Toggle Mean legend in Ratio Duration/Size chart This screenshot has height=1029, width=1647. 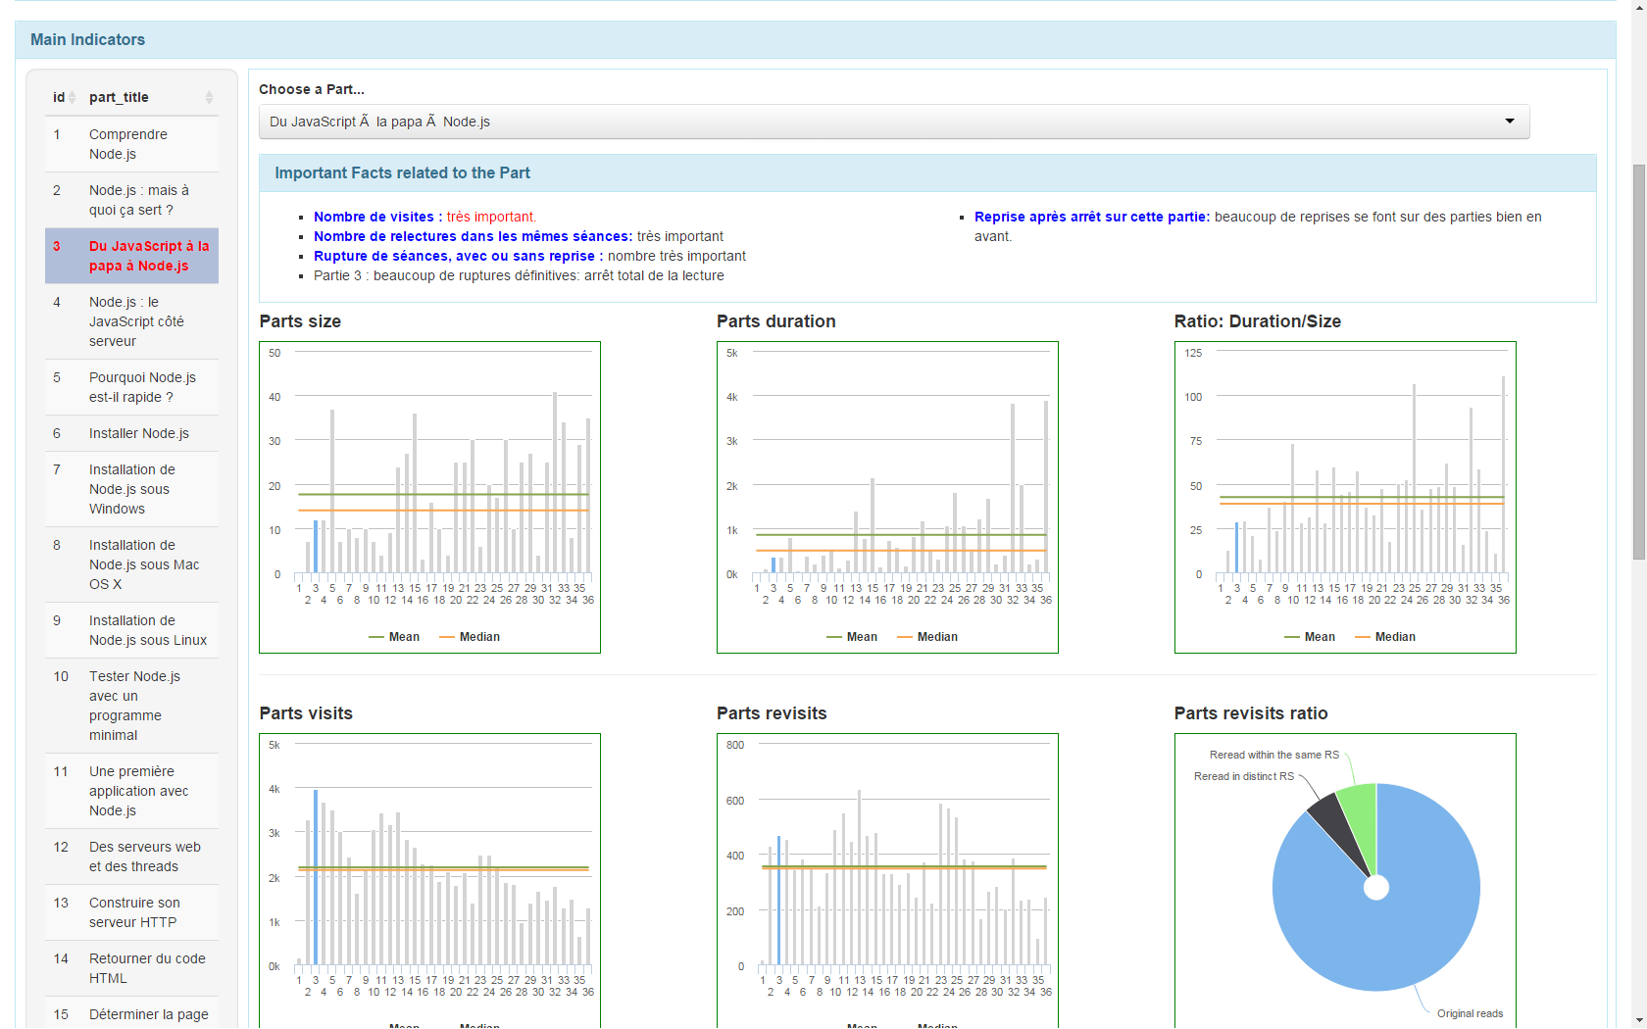pos(1310,637)
